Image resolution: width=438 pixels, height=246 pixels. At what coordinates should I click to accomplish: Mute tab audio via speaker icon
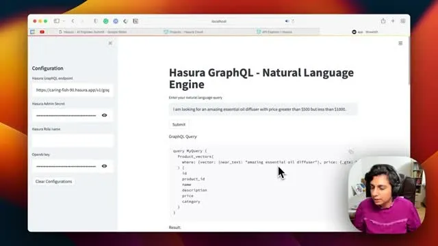[x=287, y=21]
